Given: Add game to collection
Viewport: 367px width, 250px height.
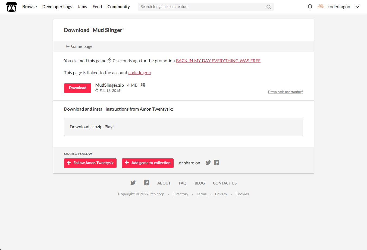Looking at the screenshot, I should (148, 163).
